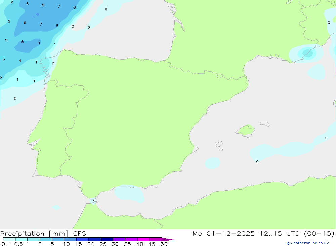Click the "GFS" model label
This screenshot has width=336, height=246.
click(x=80, y=234)
